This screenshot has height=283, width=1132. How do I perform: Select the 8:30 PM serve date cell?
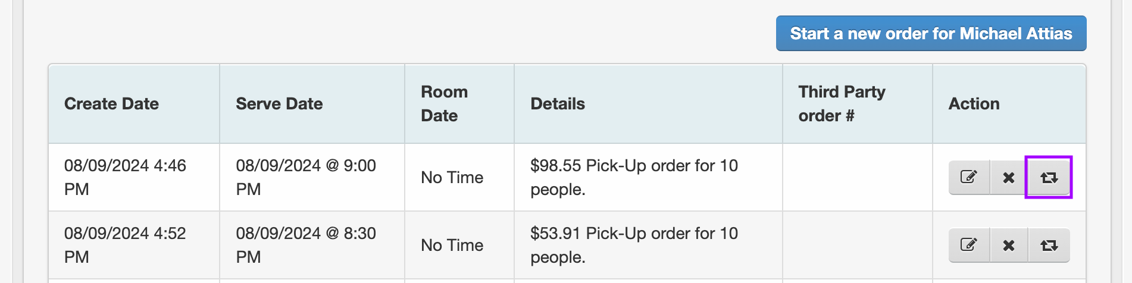[306, 245]
